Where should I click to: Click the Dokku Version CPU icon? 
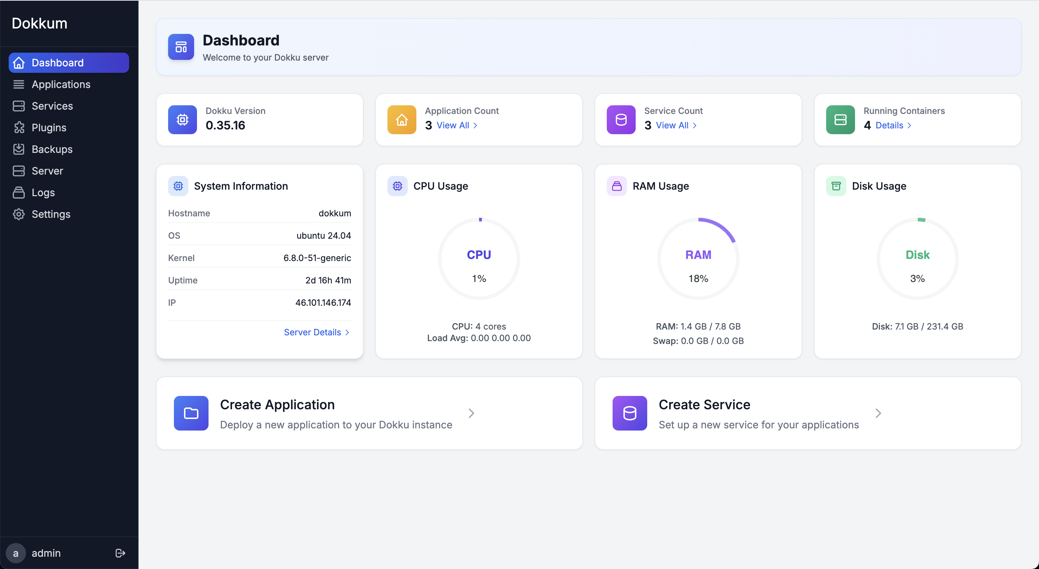[182, 119]
